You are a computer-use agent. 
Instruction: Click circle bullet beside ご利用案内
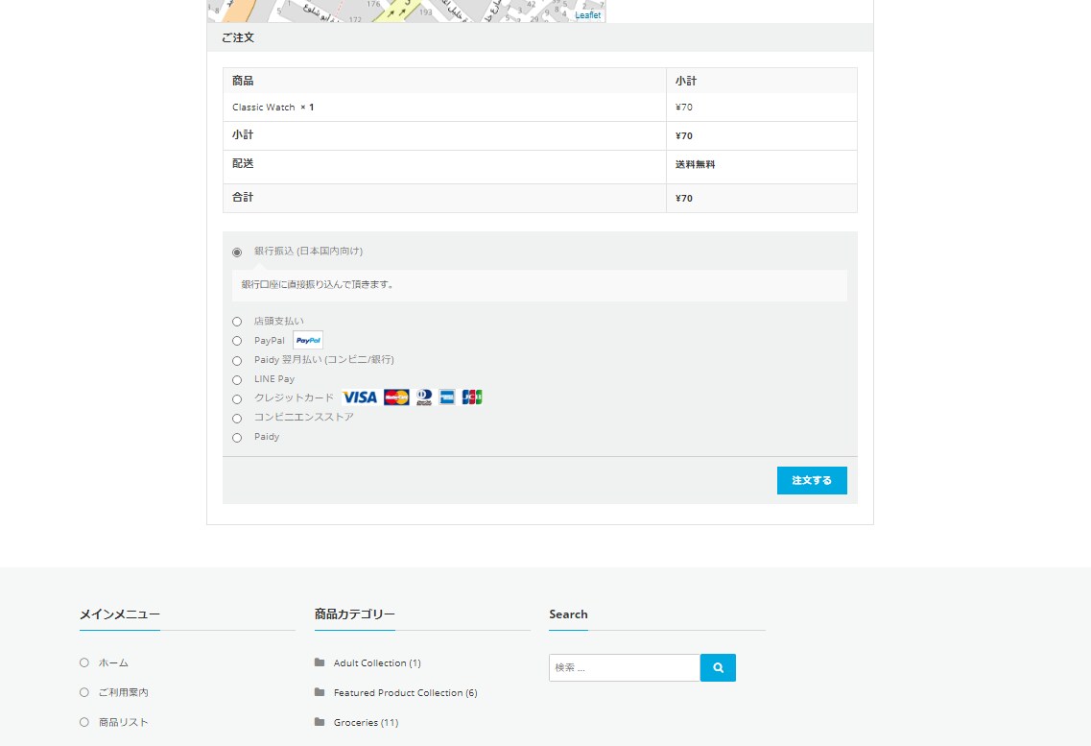pyautogui.click(x=84, y=692)
